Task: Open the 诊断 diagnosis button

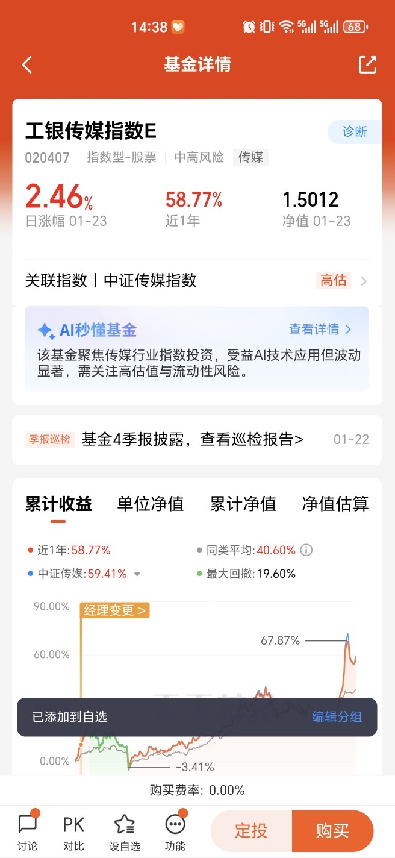Action: coord(355,131)
